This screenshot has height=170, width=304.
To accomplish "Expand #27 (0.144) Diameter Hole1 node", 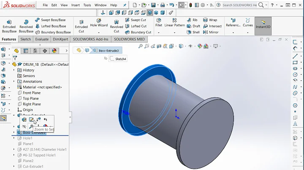I will pos(14,149).
